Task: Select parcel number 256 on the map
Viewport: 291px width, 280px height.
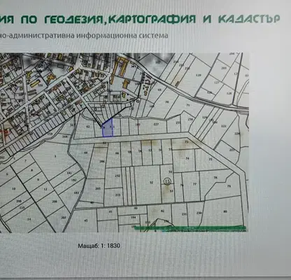Action: click(190, 120)
